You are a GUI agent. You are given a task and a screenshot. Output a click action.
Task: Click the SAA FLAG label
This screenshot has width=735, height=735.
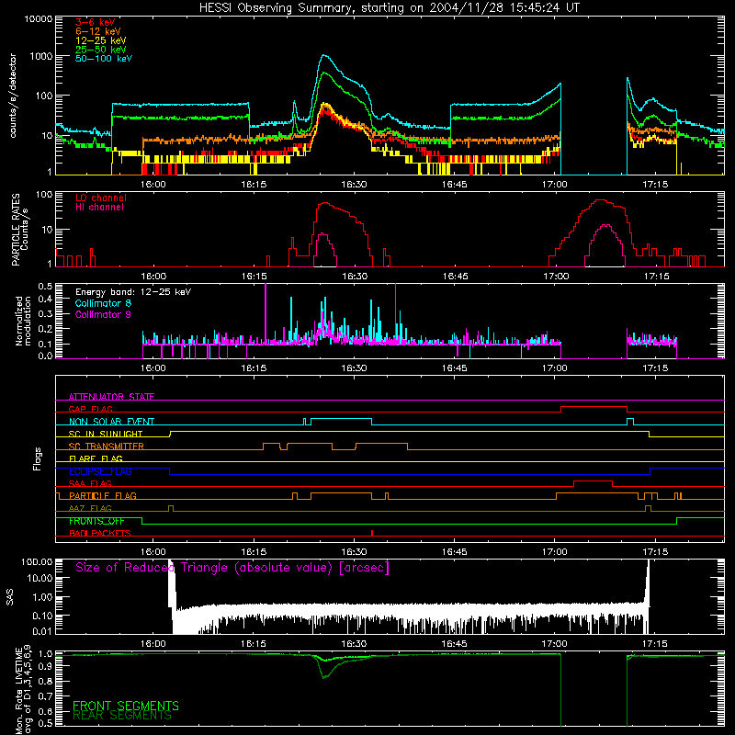click(x=90, y=483)
